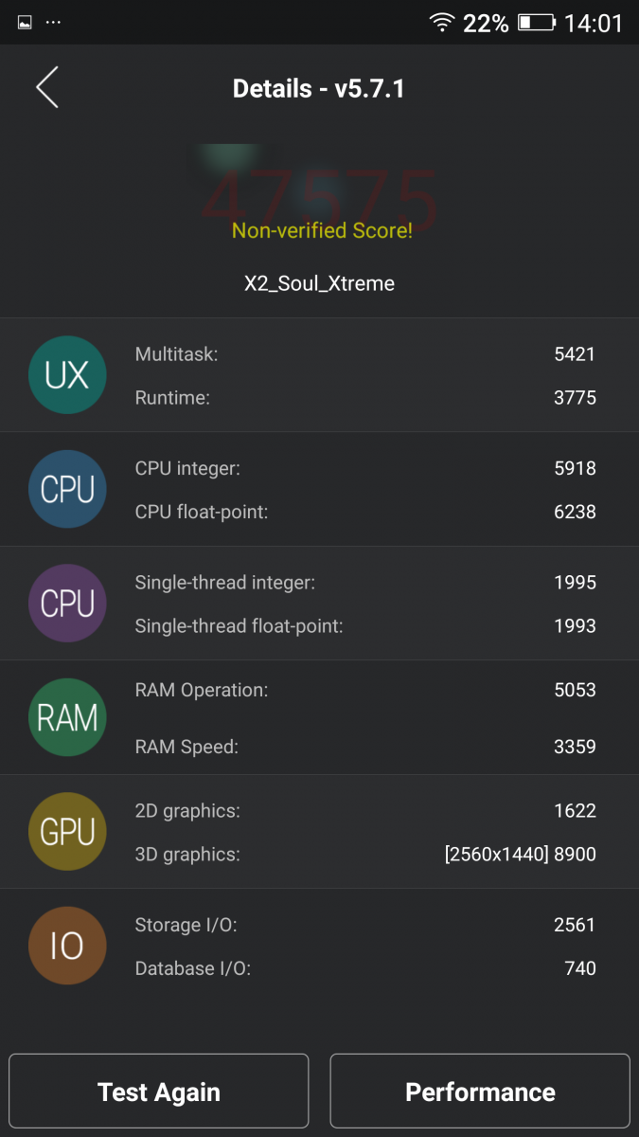Select the brown IO category icon
Screen dimensions: 639x1137
[x=67, y=946]
